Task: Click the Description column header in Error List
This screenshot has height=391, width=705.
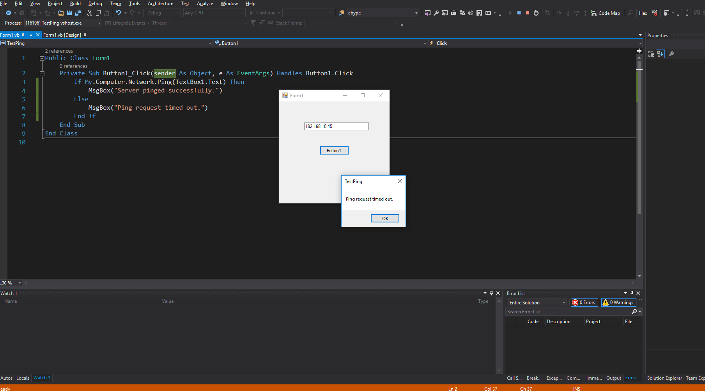Action: pyautogui.click(x=559, y=322)
